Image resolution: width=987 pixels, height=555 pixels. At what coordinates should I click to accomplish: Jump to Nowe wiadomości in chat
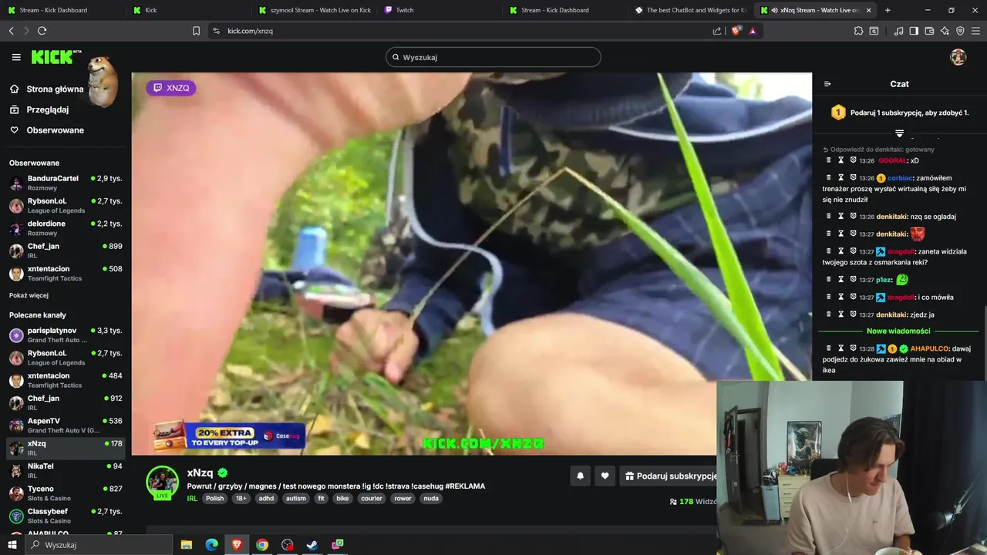(x=898, y=331)
